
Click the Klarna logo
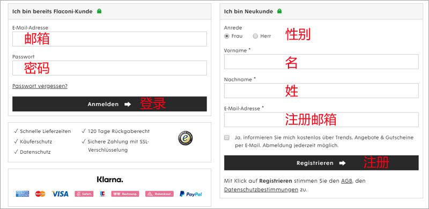tap(110, 180)
